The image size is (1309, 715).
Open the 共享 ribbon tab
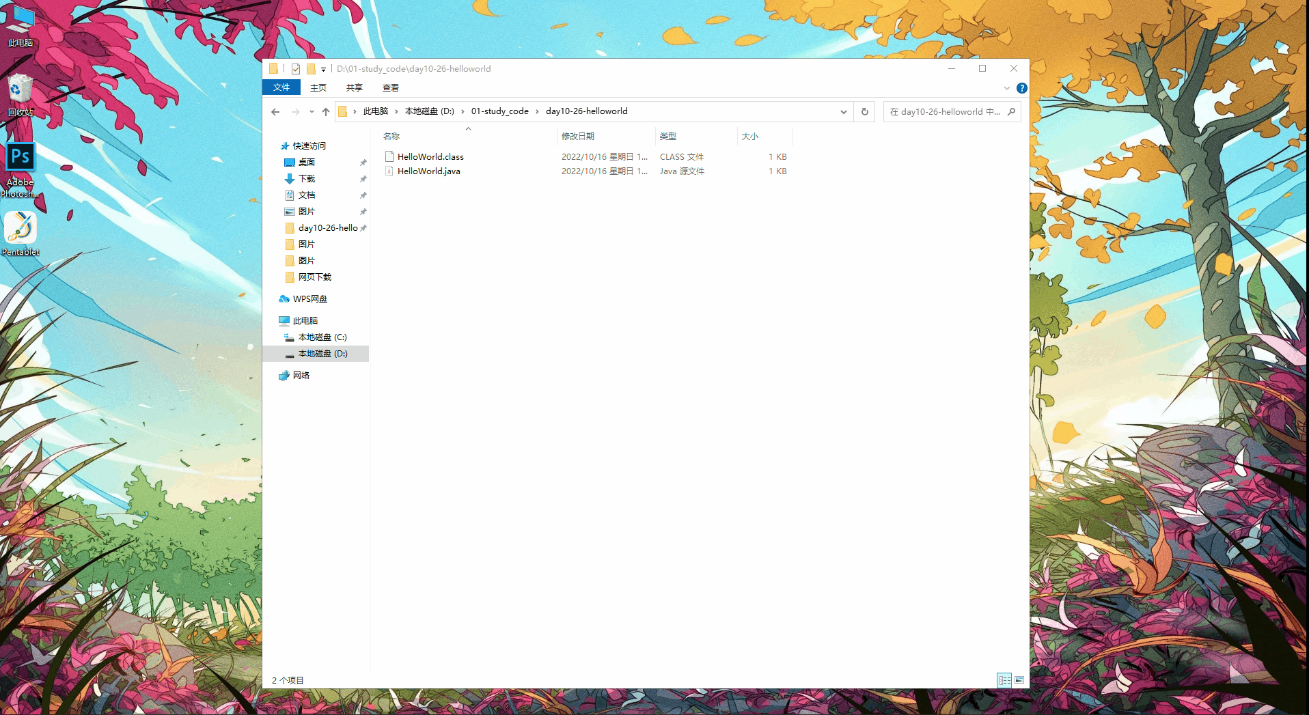[355, 87]
